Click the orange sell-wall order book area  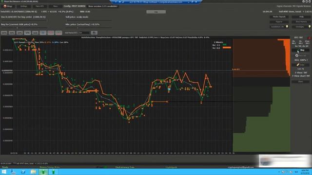click(x=261, y=57)
